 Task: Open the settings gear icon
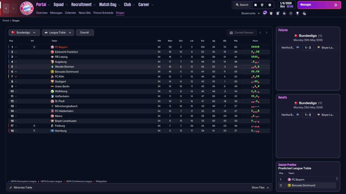[270, 5]
